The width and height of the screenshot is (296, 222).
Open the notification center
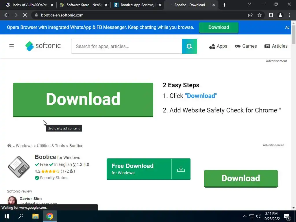tap(287, 216)
